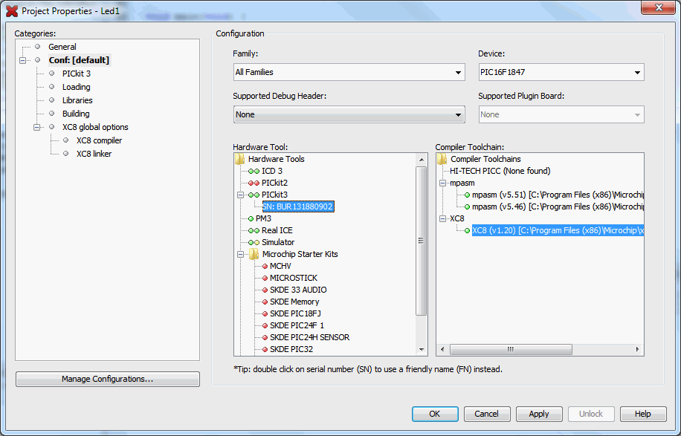Open XC8 compiler settings

[x=99, y=141]
